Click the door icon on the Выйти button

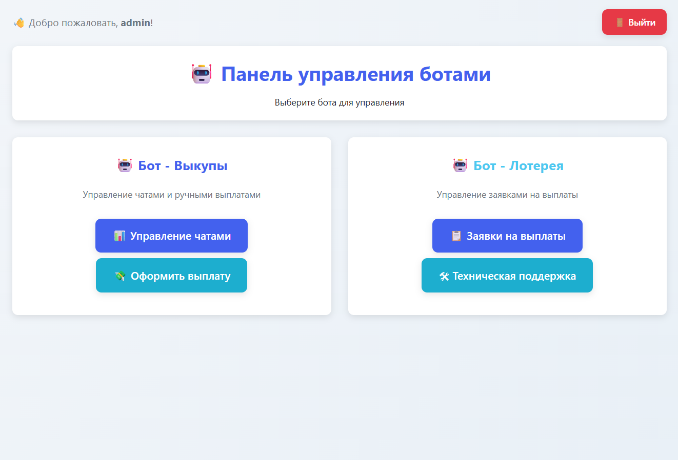click(619, 22)
